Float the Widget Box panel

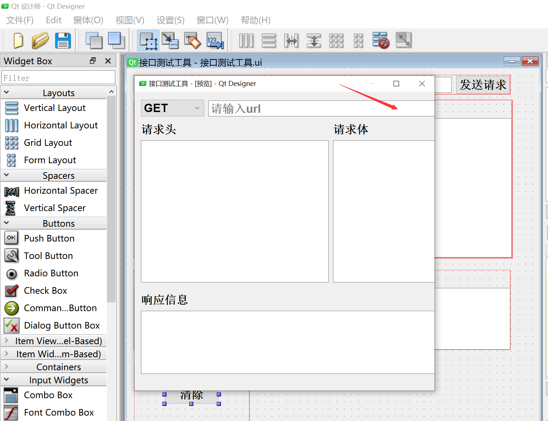click(93, 61)
